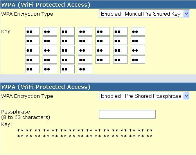Click the first key box in second row
This screenshot has height=155, width=196.
coord(32,41)
